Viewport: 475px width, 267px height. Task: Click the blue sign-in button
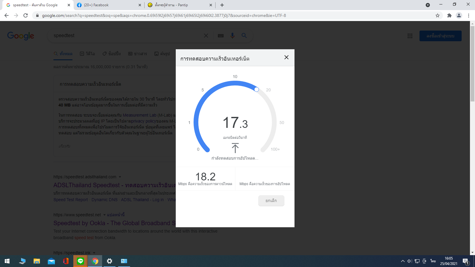click(x=441, y=36)
